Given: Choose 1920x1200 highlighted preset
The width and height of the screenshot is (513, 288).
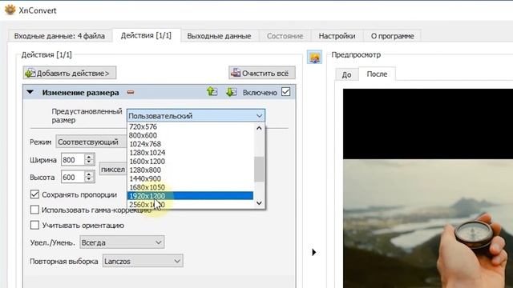Looking at the screenshot, I should (x=191, y=195).
